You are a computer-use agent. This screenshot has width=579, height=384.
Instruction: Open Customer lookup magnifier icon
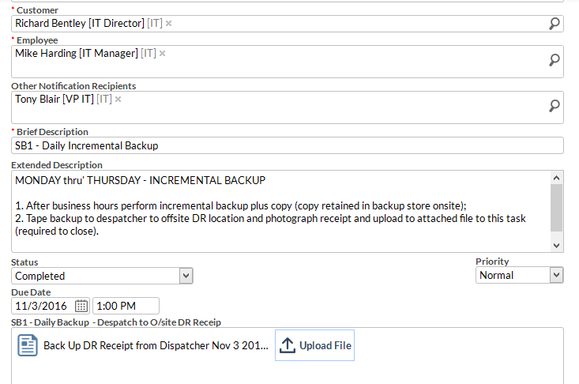[x=555, y=24]
